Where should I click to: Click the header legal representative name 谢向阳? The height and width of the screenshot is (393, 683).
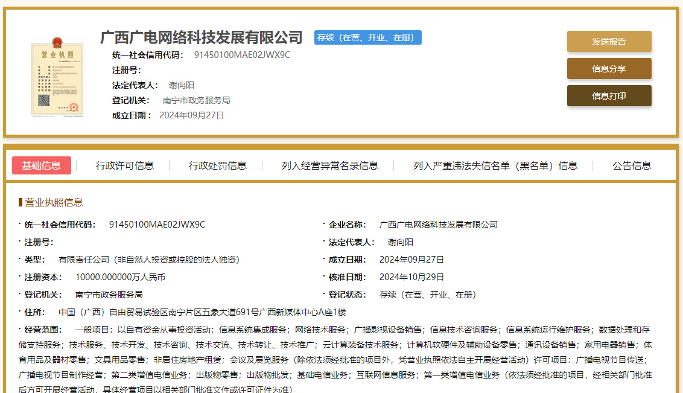[x=181, y=85]
